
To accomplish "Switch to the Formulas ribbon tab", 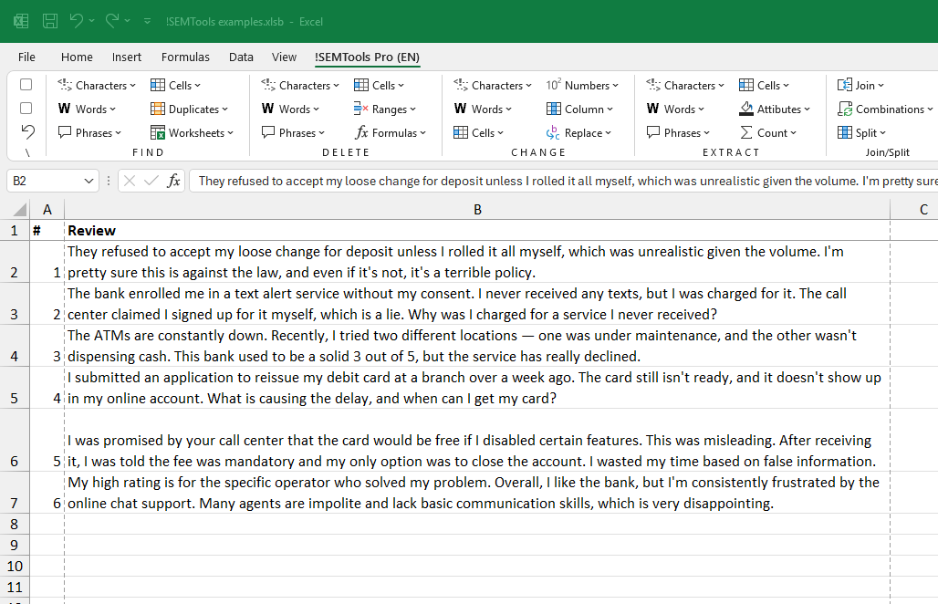I will pyautogui.click(x=185, y=57).
